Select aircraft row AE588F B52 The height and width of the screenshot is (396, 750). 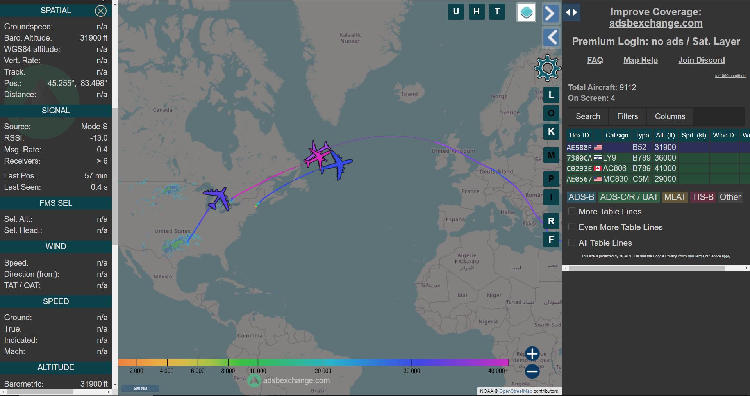pyautogui.click(x=658, y=147)
